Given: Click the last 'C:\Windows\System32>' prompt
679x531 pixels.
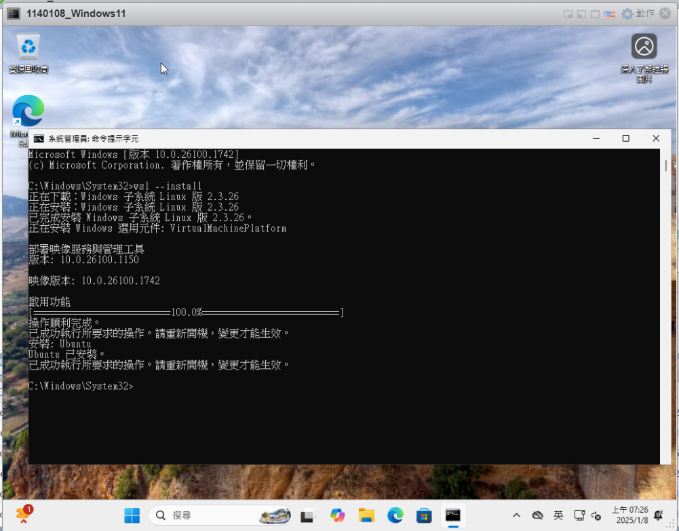Looking at the screenshot, I should [x=81, y=386].
